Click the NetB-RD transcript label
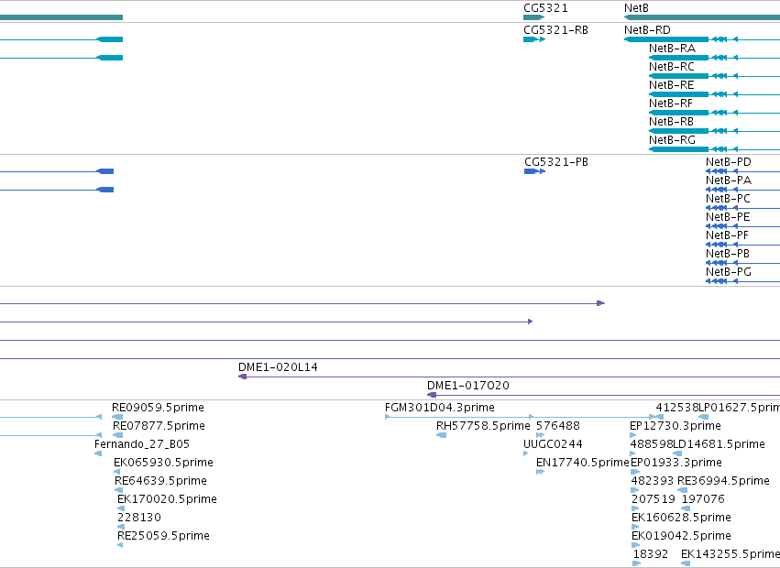 (647, 30)
